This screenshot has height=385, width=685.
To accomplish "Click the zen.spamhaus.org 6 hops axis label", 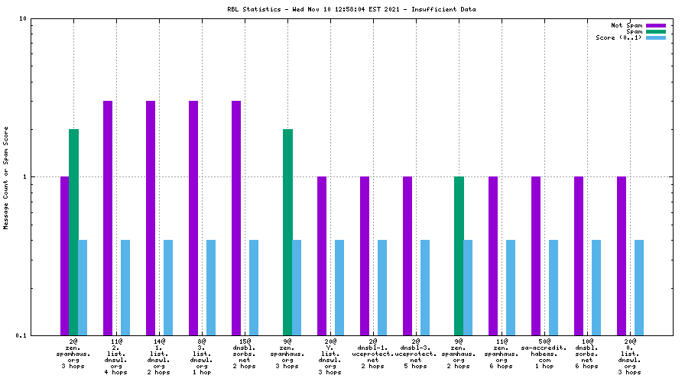I will pyautogui.click(x=501, y=356).
